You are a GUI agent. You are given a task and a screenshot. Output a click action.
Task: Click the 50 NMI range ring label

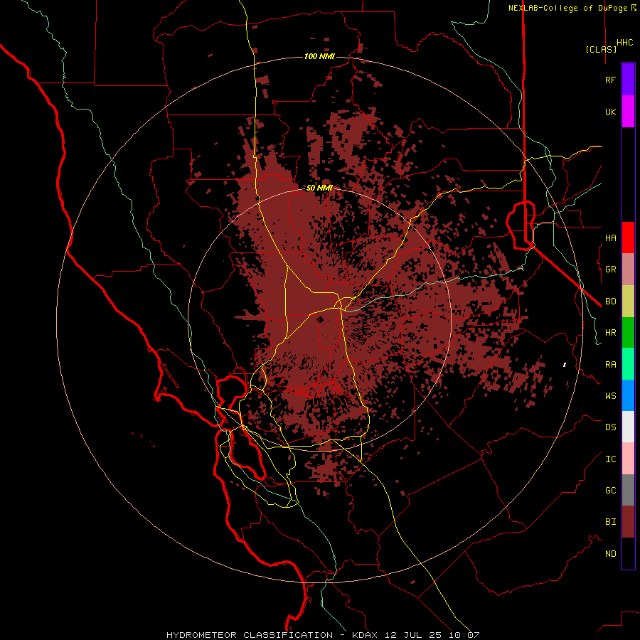click(x=319, y=188)
